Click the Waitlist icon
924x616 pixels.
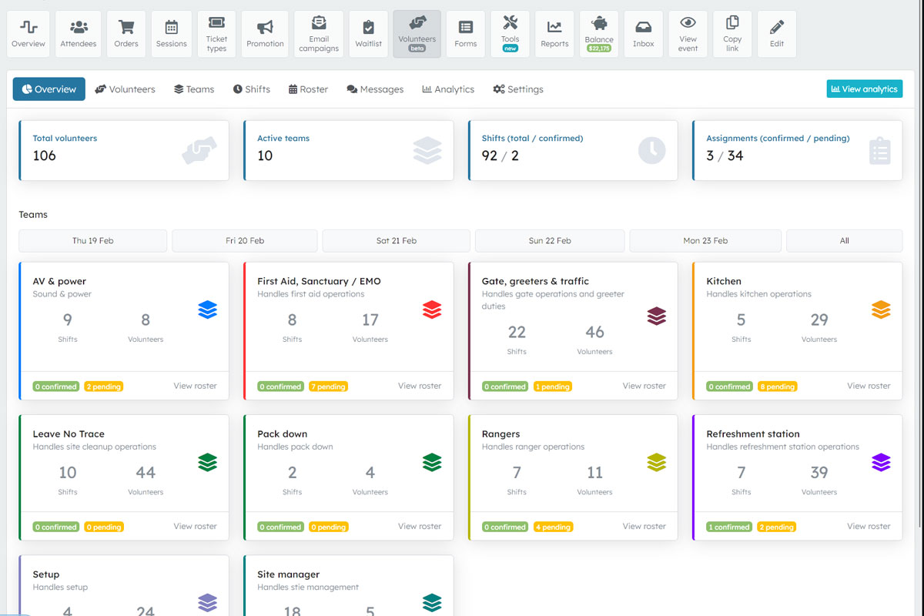[x=368, y=33]
